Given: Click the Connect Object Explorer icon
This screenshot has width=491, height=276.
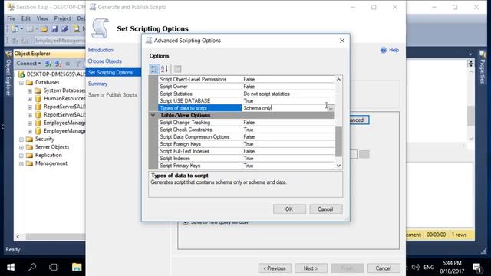Looking at the screenshot, I should click(x=48, y=64).
